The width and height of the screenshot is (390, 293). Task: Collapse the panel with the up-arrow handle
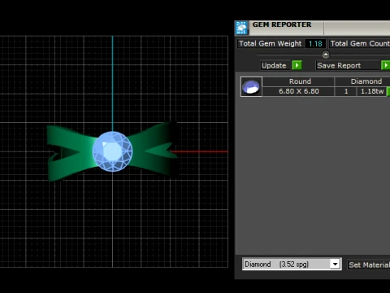click(x=326, y=55)
